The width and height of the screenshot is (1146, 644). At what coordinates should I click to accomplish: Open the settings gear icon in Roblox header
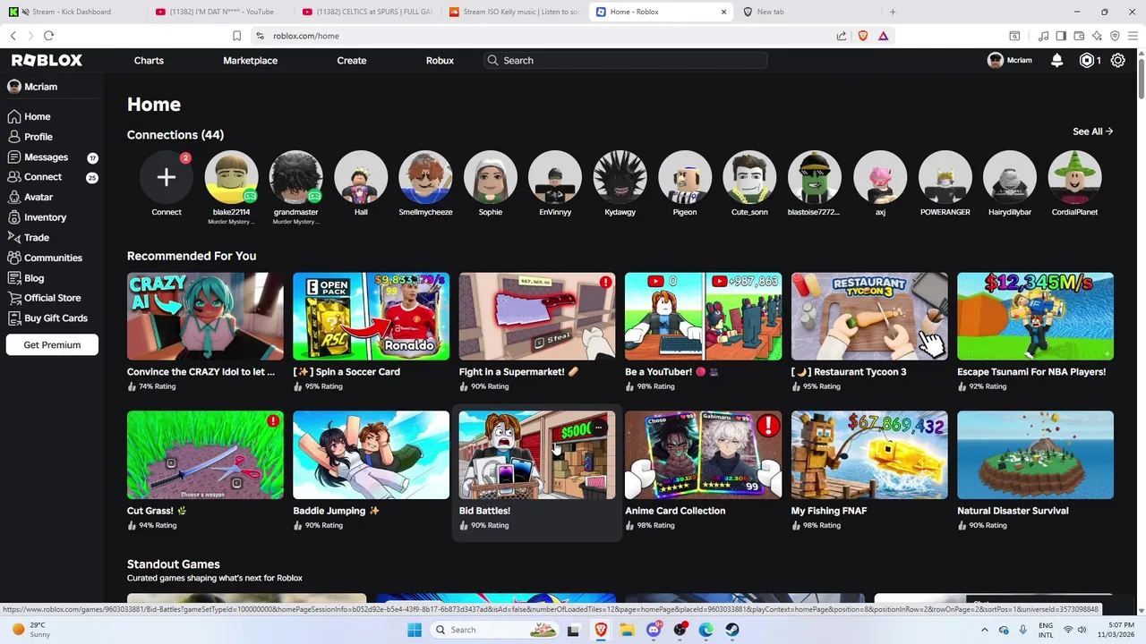click(x=1117, y=60)
